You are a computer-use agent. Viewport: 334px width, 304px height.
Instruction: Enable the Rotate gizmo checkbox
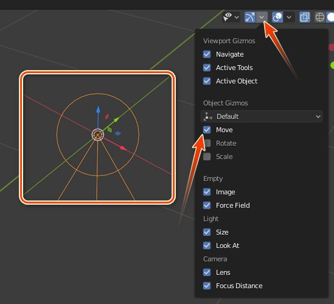[207, 143]
